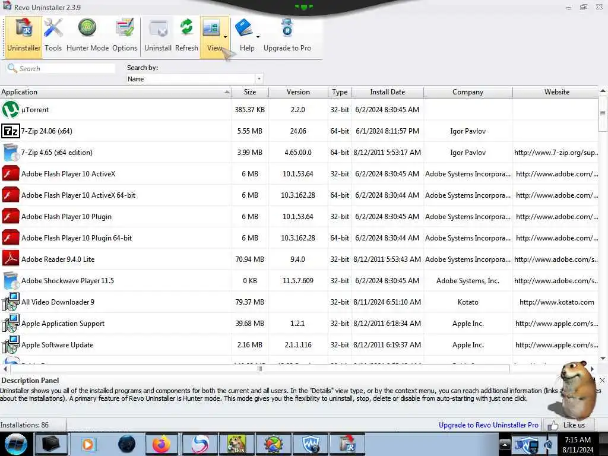The width and height of the screenshot is (608, 456).
Task: Click the http://www.kotato.com website cell
Action: (556, 302)
